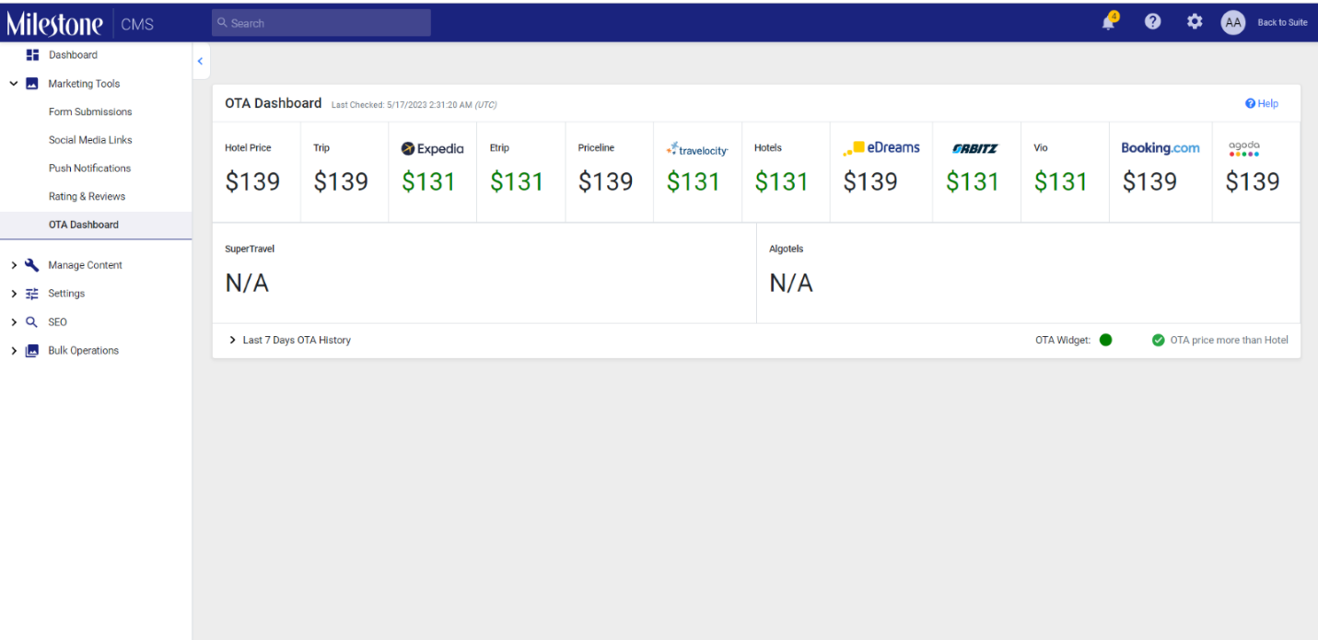
Task: Click the Agoda $139 price
Action: [1253, 181]
